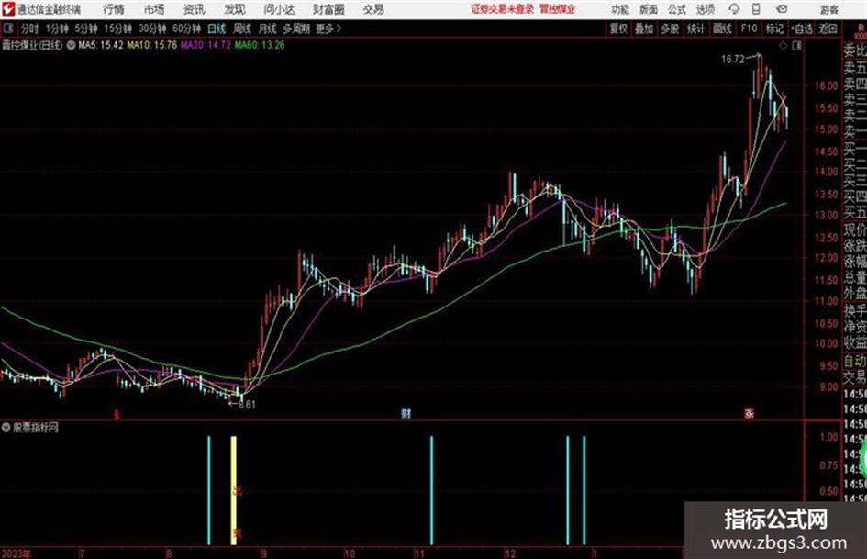Open the 问小达 menu
Screen dimensions: 867x559
(x=280, y=9)
